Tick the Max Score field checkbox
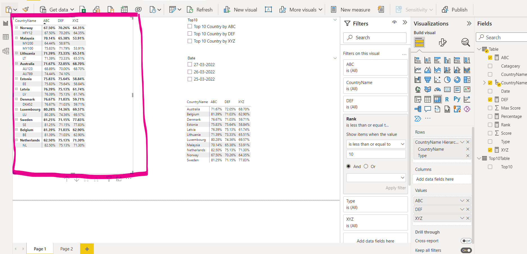Viewport: 527px width, 254px height. pos(490,108)
